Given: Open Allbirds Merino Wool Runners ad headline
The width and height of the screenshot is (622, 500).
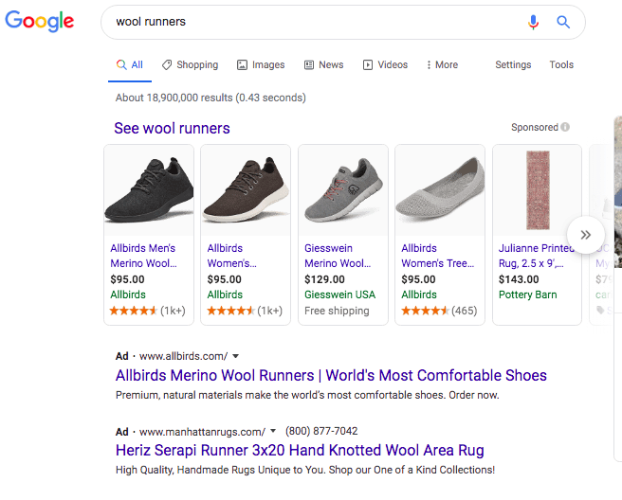Looking at the screenshot, I should click(x=331, y=375).
